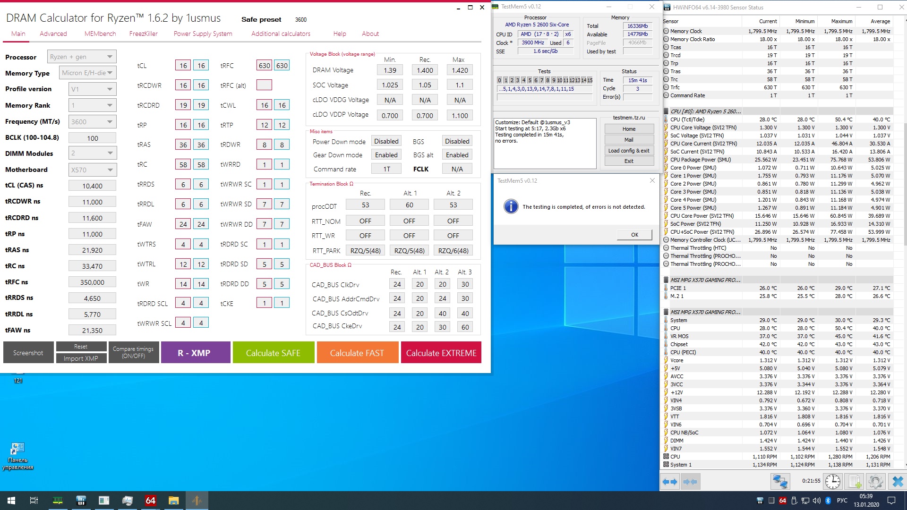
Task: Open the Power Supply System tab
Action: click(203, 34)
